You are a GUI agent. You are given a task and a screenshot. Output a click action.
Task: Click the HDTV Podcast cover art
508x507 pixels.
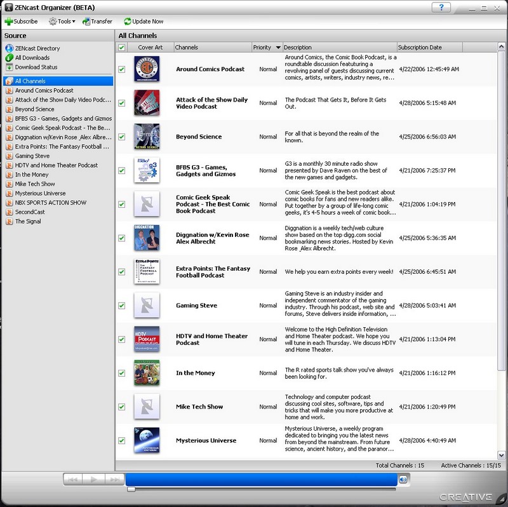(x=147, y=339)
